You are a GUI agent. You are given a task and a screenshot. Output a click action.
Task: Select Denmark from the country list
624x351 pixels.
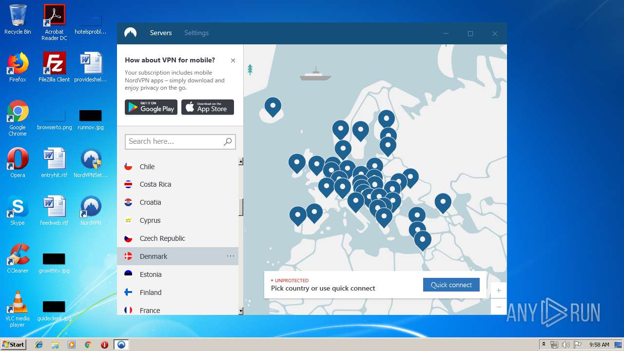click(177, 256)
